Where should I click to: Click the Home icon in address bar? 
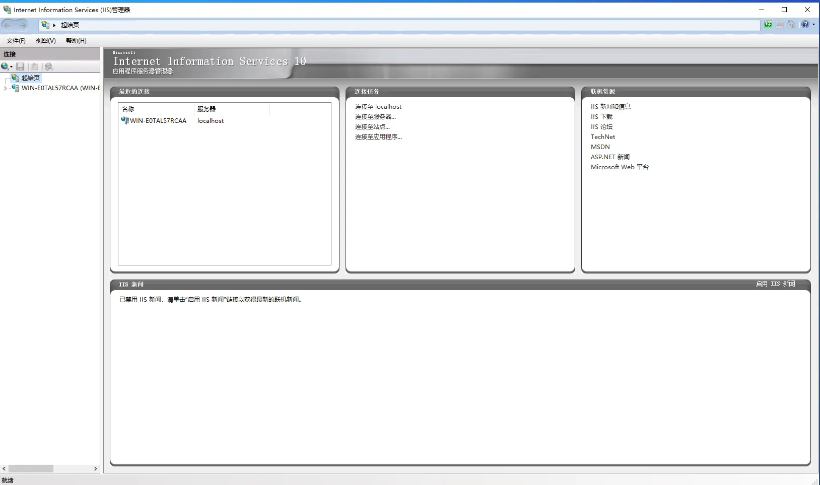tap(791, 24)
